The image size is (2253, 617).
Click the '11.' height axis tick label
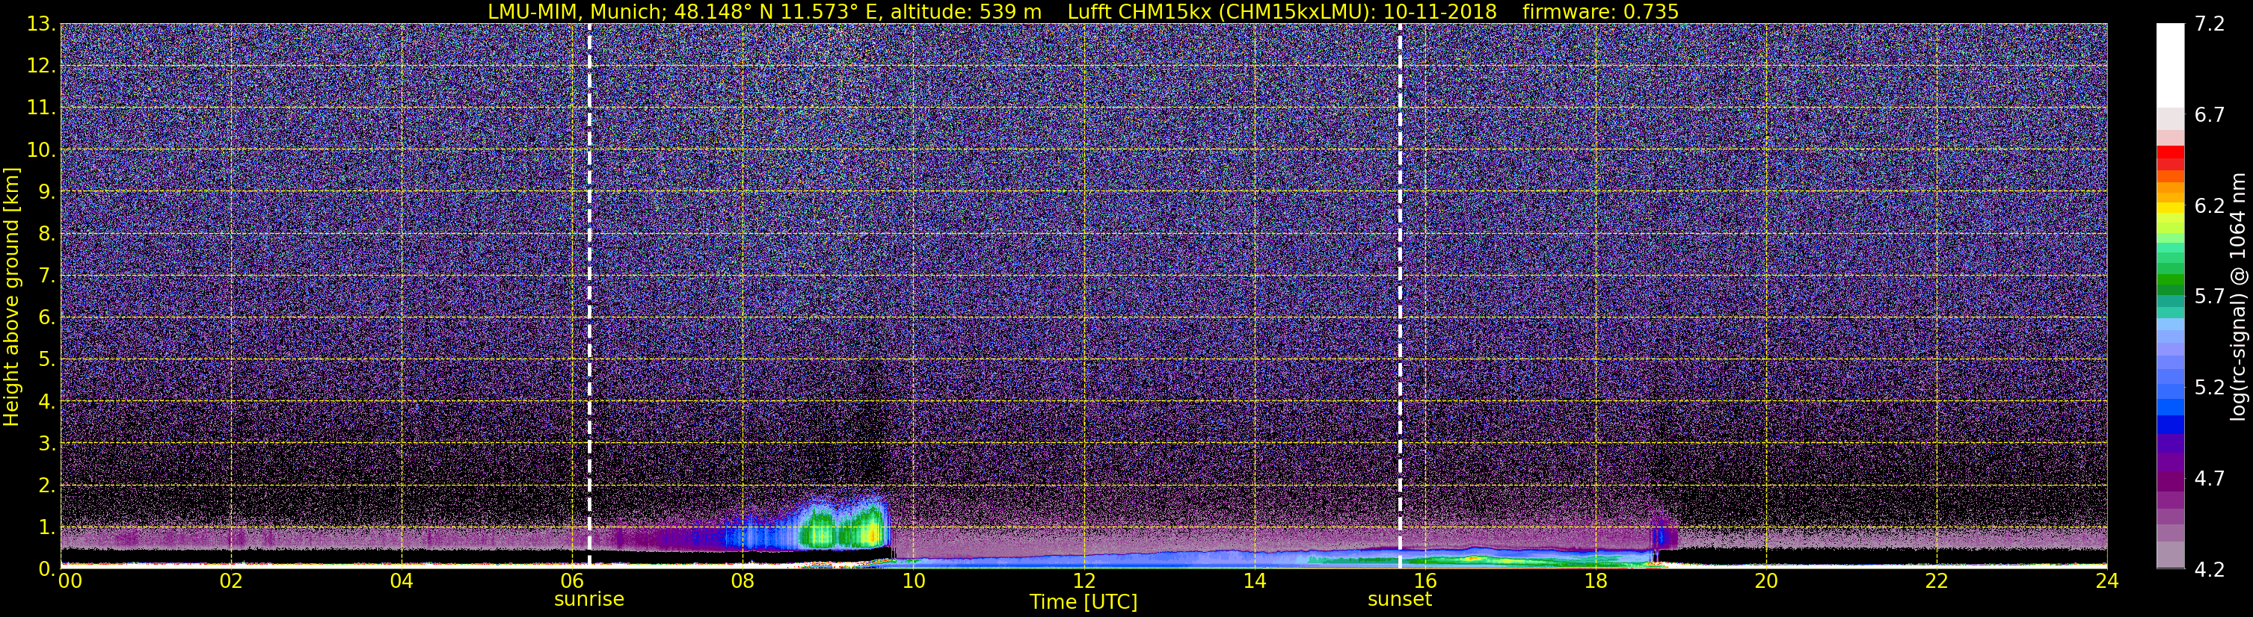pos(41,108)
